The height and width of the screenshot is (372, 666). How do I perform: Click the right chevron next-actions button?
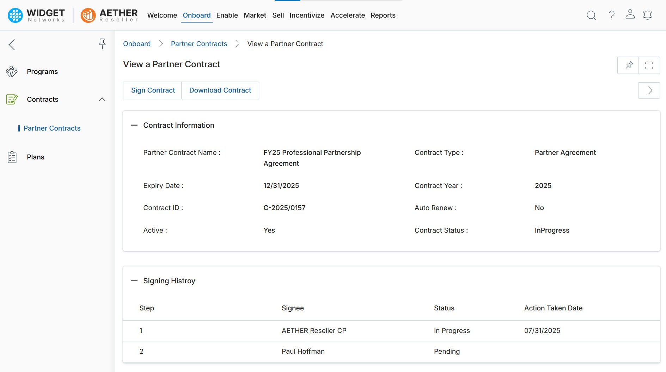tap(649, 90)
